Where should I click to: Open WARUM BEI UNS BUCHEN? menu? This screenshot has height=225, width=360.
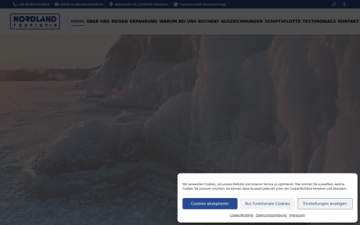(189, 22)
